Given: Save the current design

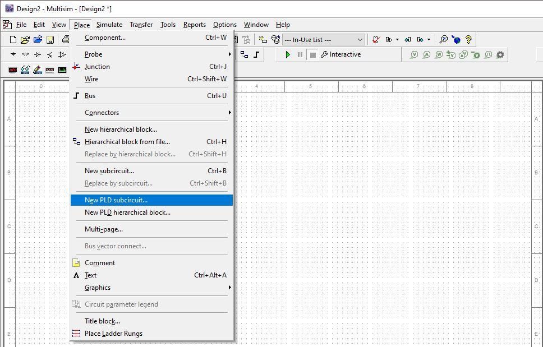Looking at the screenshot, I should tap(50, 39).
